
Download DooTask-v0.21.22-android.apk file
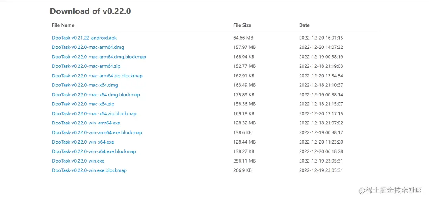[x=84, y=38]
